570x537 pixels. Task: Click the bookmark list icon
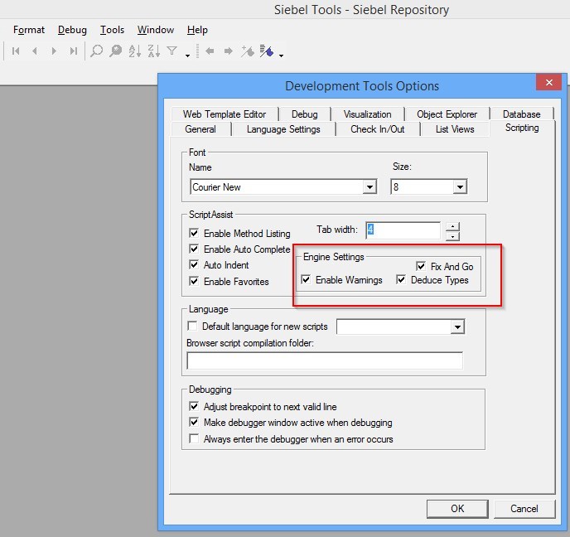tap(267, 51)
